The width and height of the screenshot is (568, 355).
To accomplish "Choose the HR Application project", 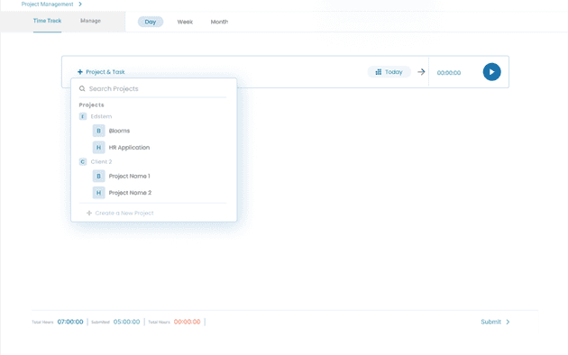I will click(x=129, y=147).
